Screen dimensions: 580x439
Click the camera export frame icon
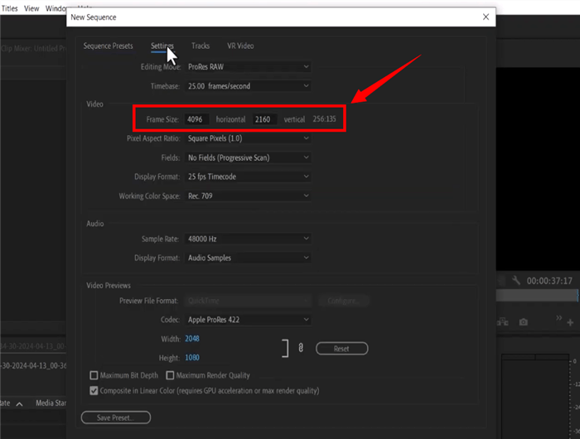523,321
